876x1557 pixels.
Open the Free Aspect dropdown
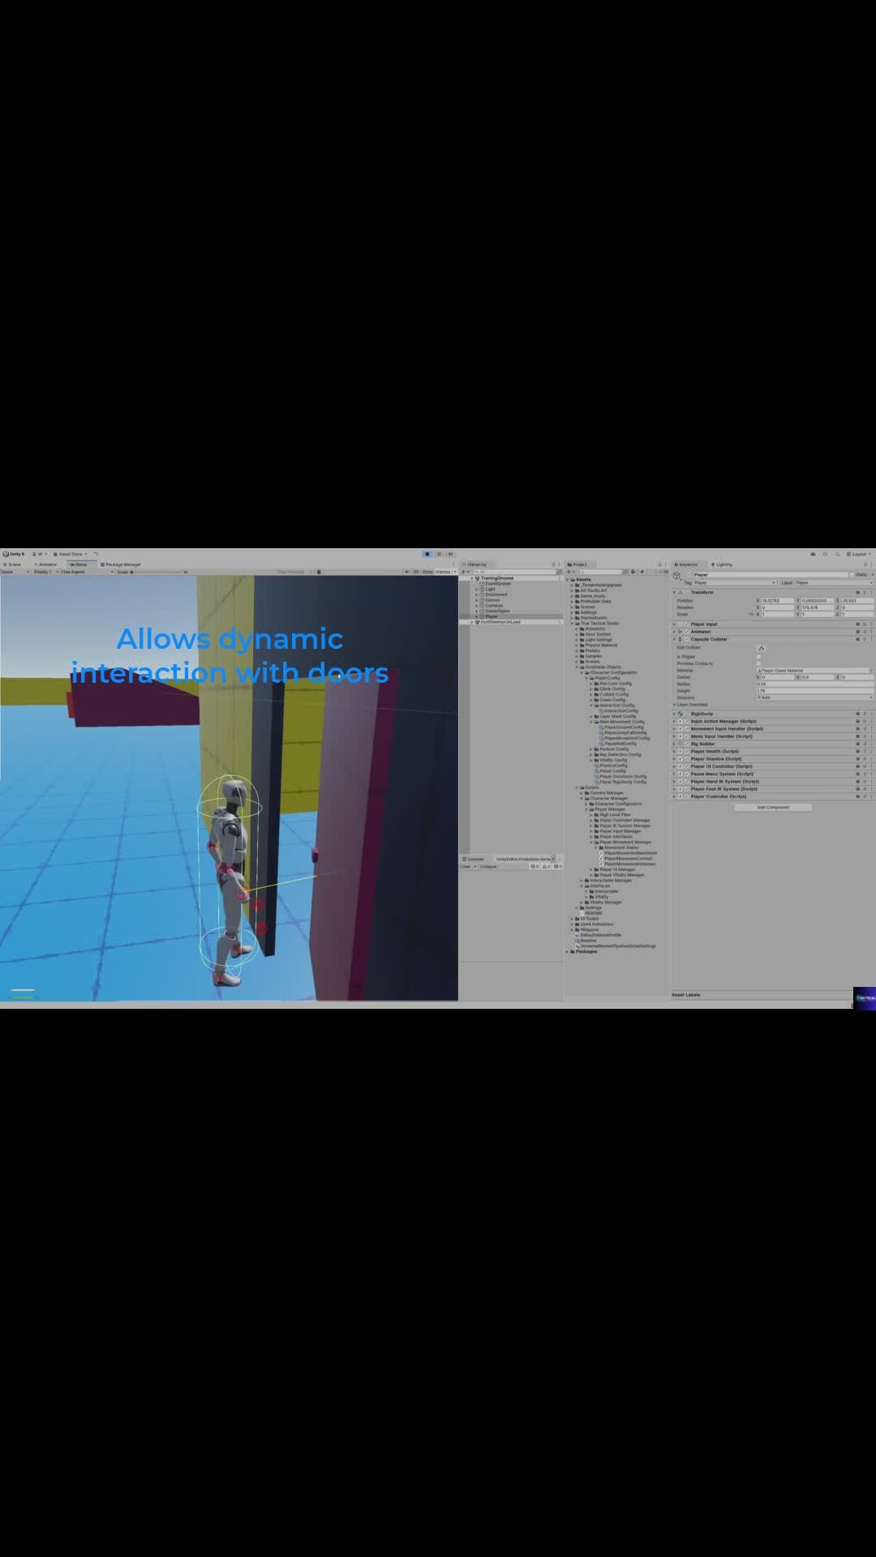pos(86,572)
